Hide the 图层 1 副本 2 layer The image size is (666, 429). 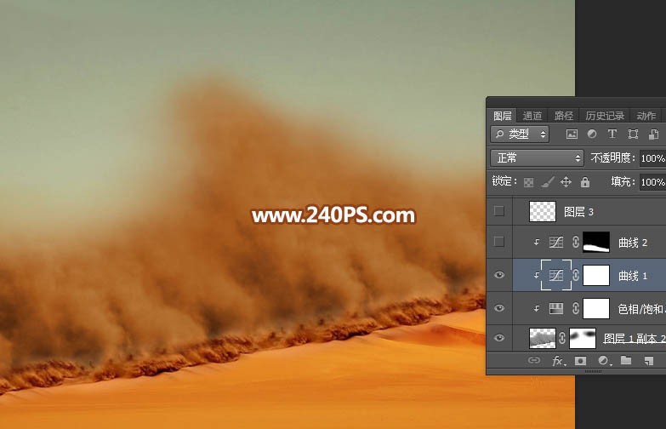coord(499,338)
